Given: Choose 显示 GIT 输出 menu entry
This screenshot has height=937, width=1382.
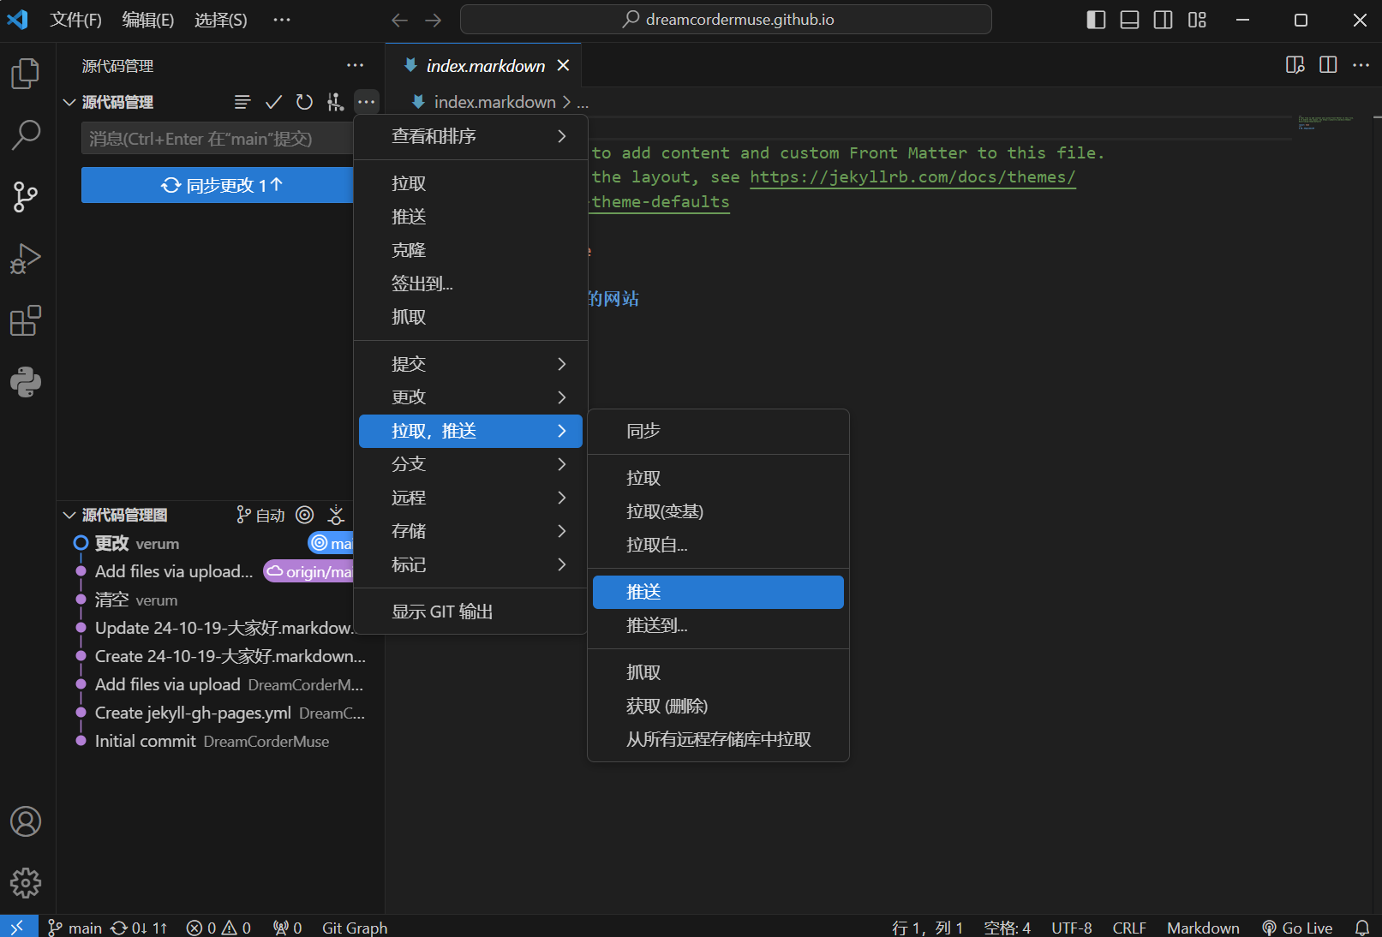Looking at the screenshot, I should [x=470, y=612].
